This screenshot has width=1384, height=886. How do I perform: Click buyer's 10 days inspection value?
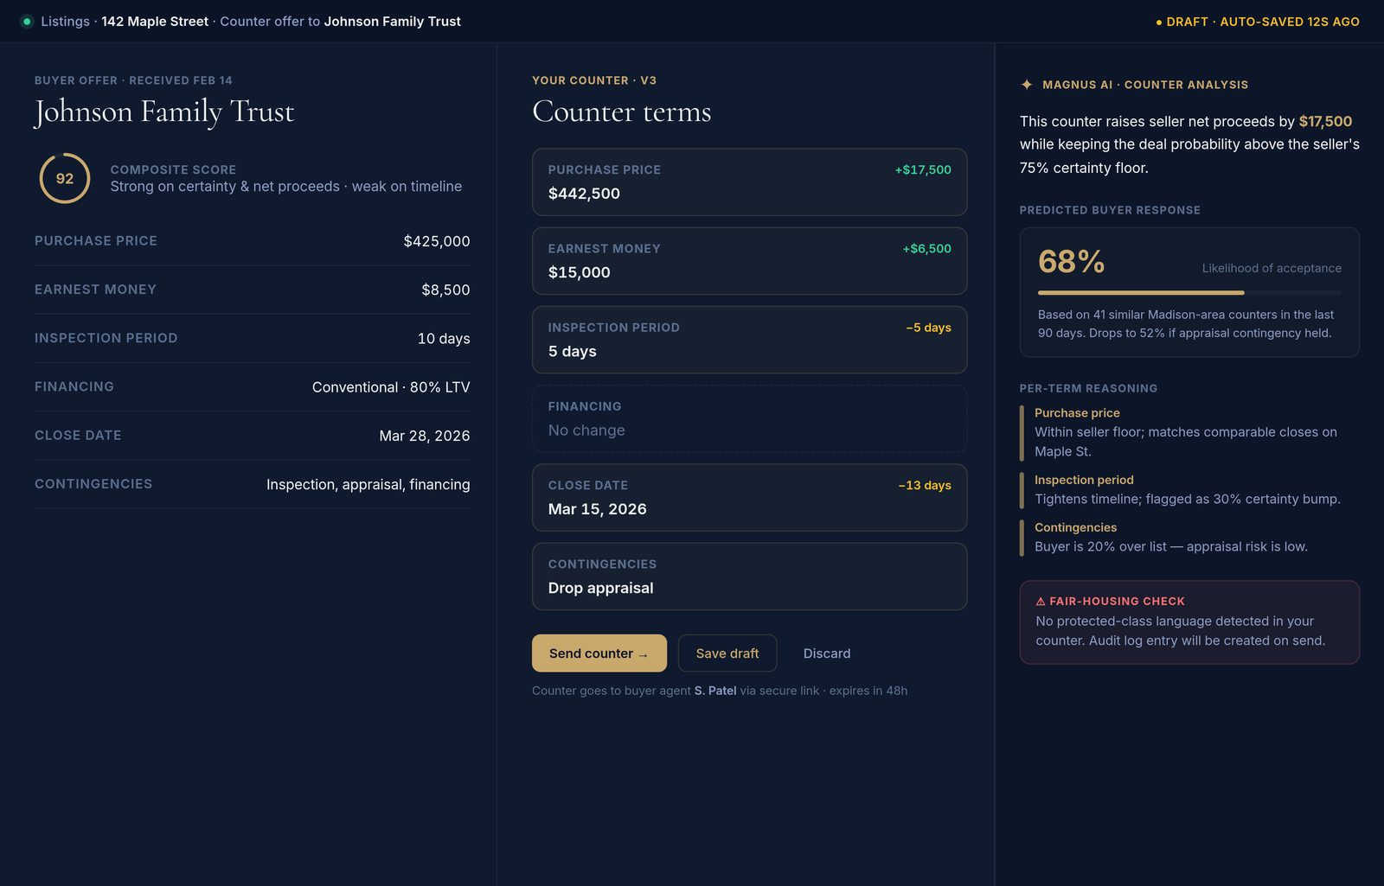(x=444, y=339)
